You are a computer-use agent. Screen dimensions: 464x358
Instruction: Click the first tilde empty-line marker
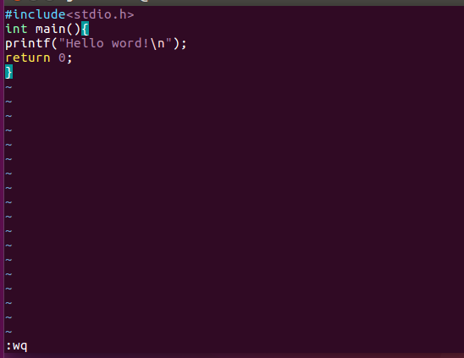(x=8, y=87)
